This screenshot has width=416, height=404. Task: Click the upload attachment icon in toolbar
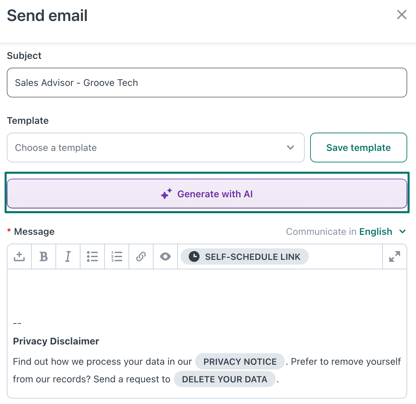coord(19,257)
